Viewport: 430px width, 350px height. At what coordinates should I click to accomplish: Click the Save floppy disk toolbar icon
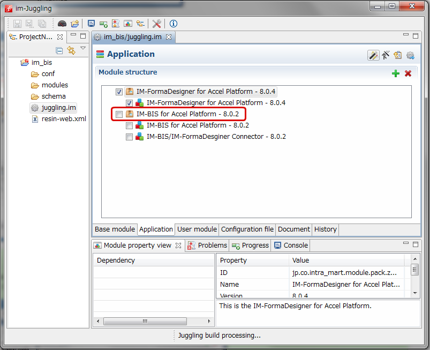coord(17,24)
